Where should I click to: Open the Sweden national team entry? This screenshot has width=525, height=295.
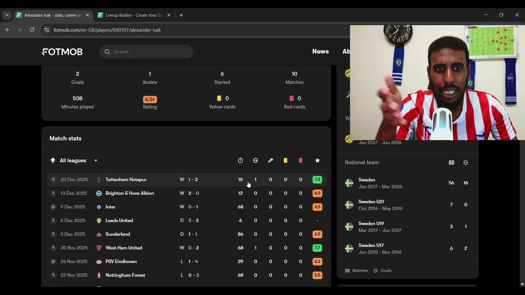(407, 183)
